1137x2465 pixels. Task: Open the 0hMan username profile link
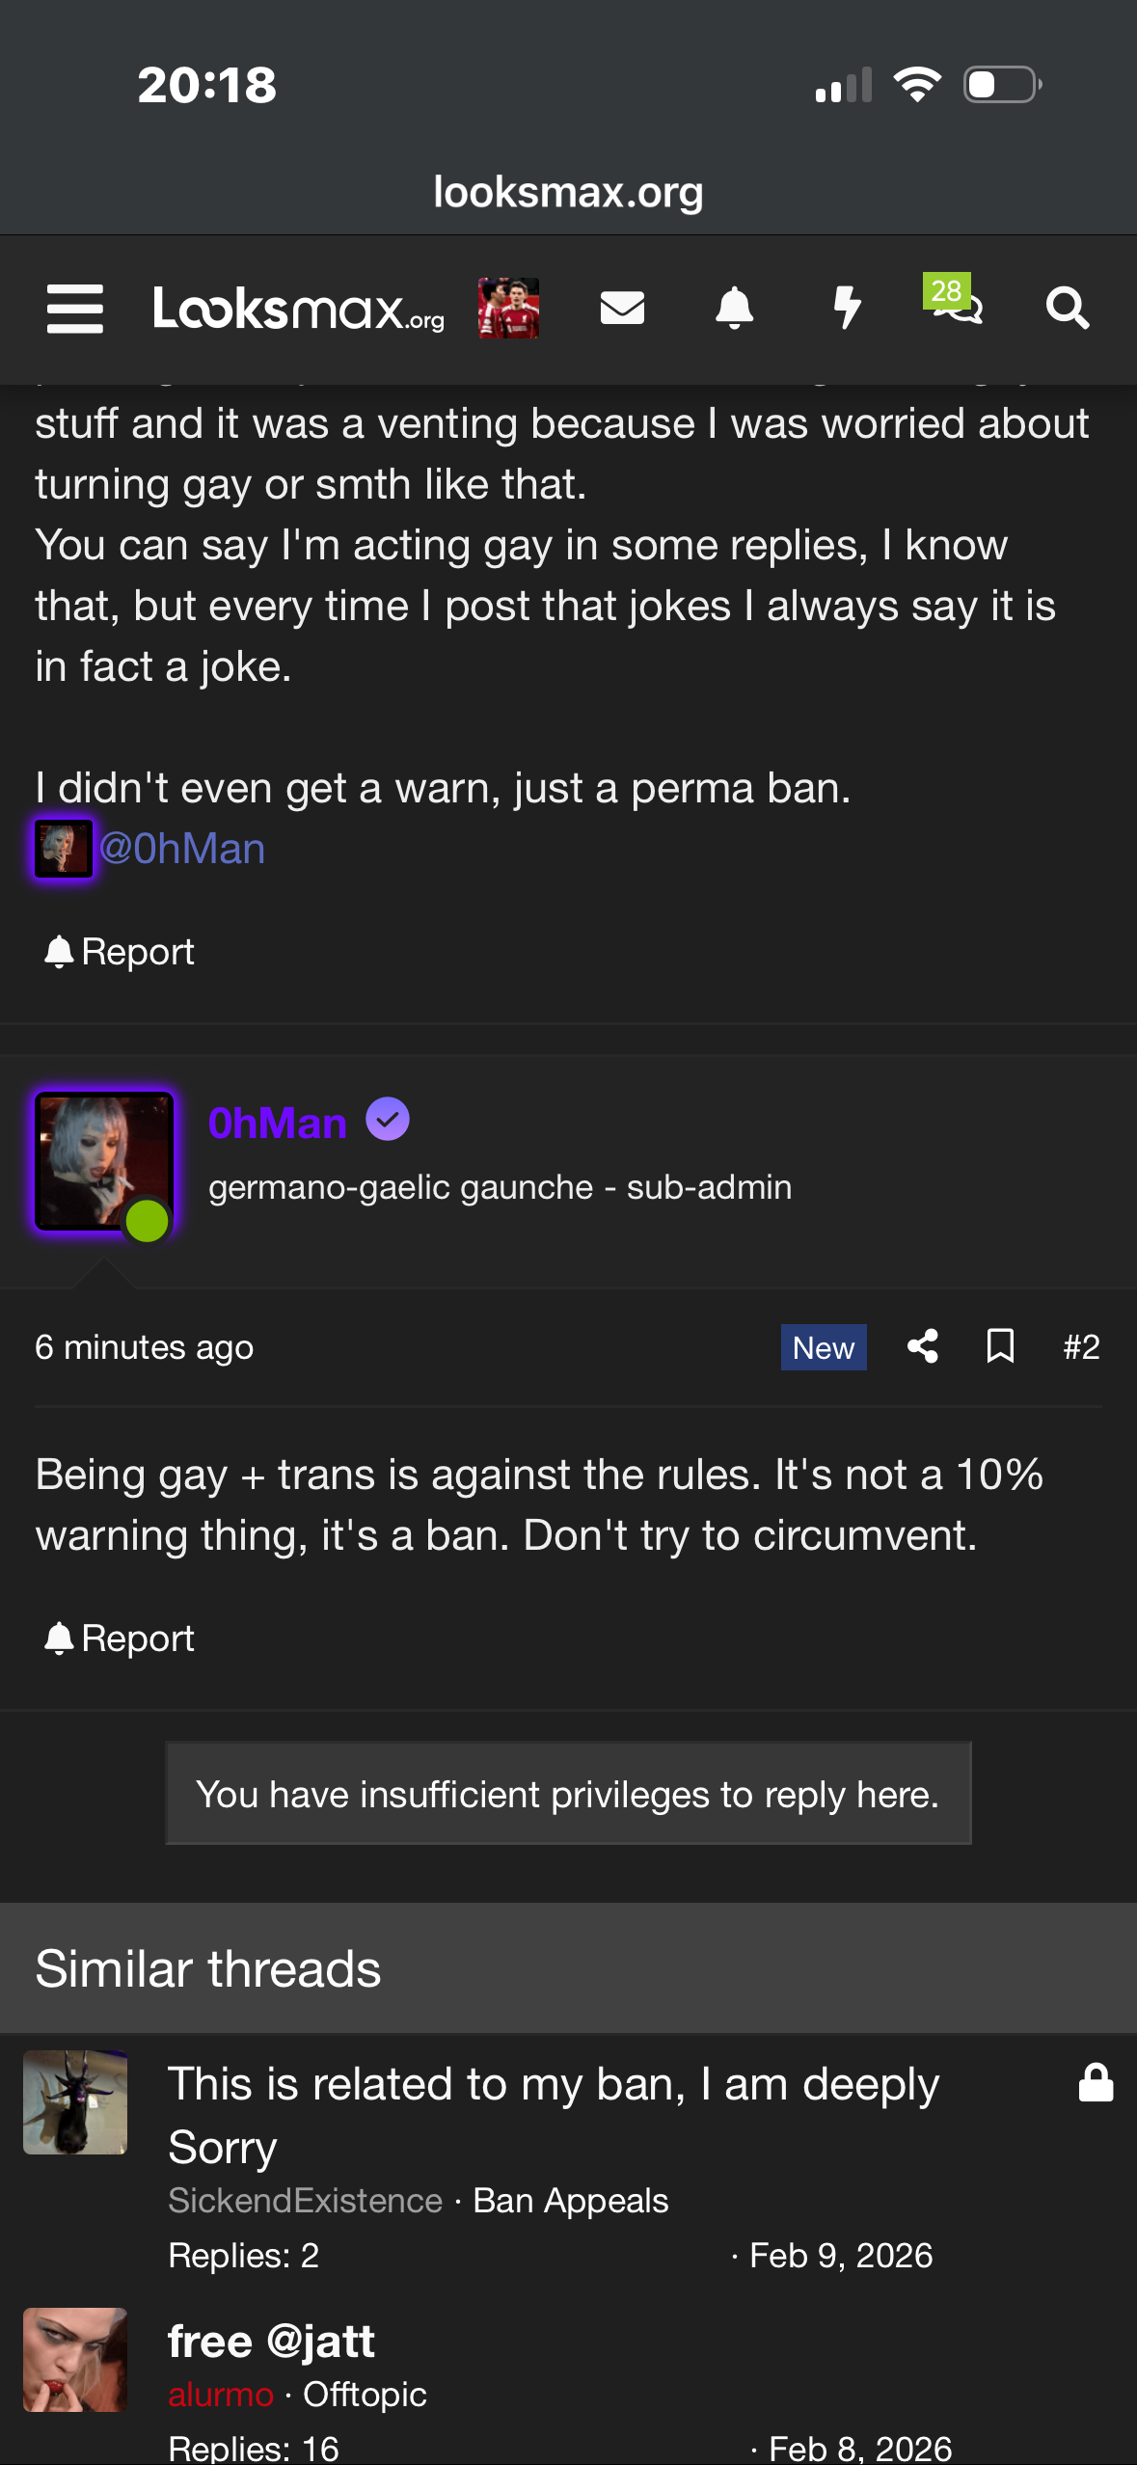tap(278, 1123)
